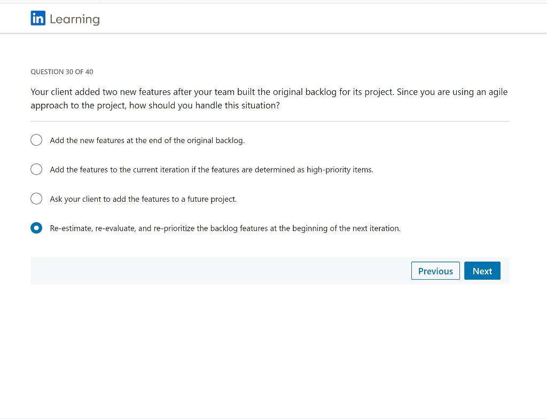The height and width of the screenshot is (419, 547).
Task: Select the first answer radio button
Action: tap(36, 140)
